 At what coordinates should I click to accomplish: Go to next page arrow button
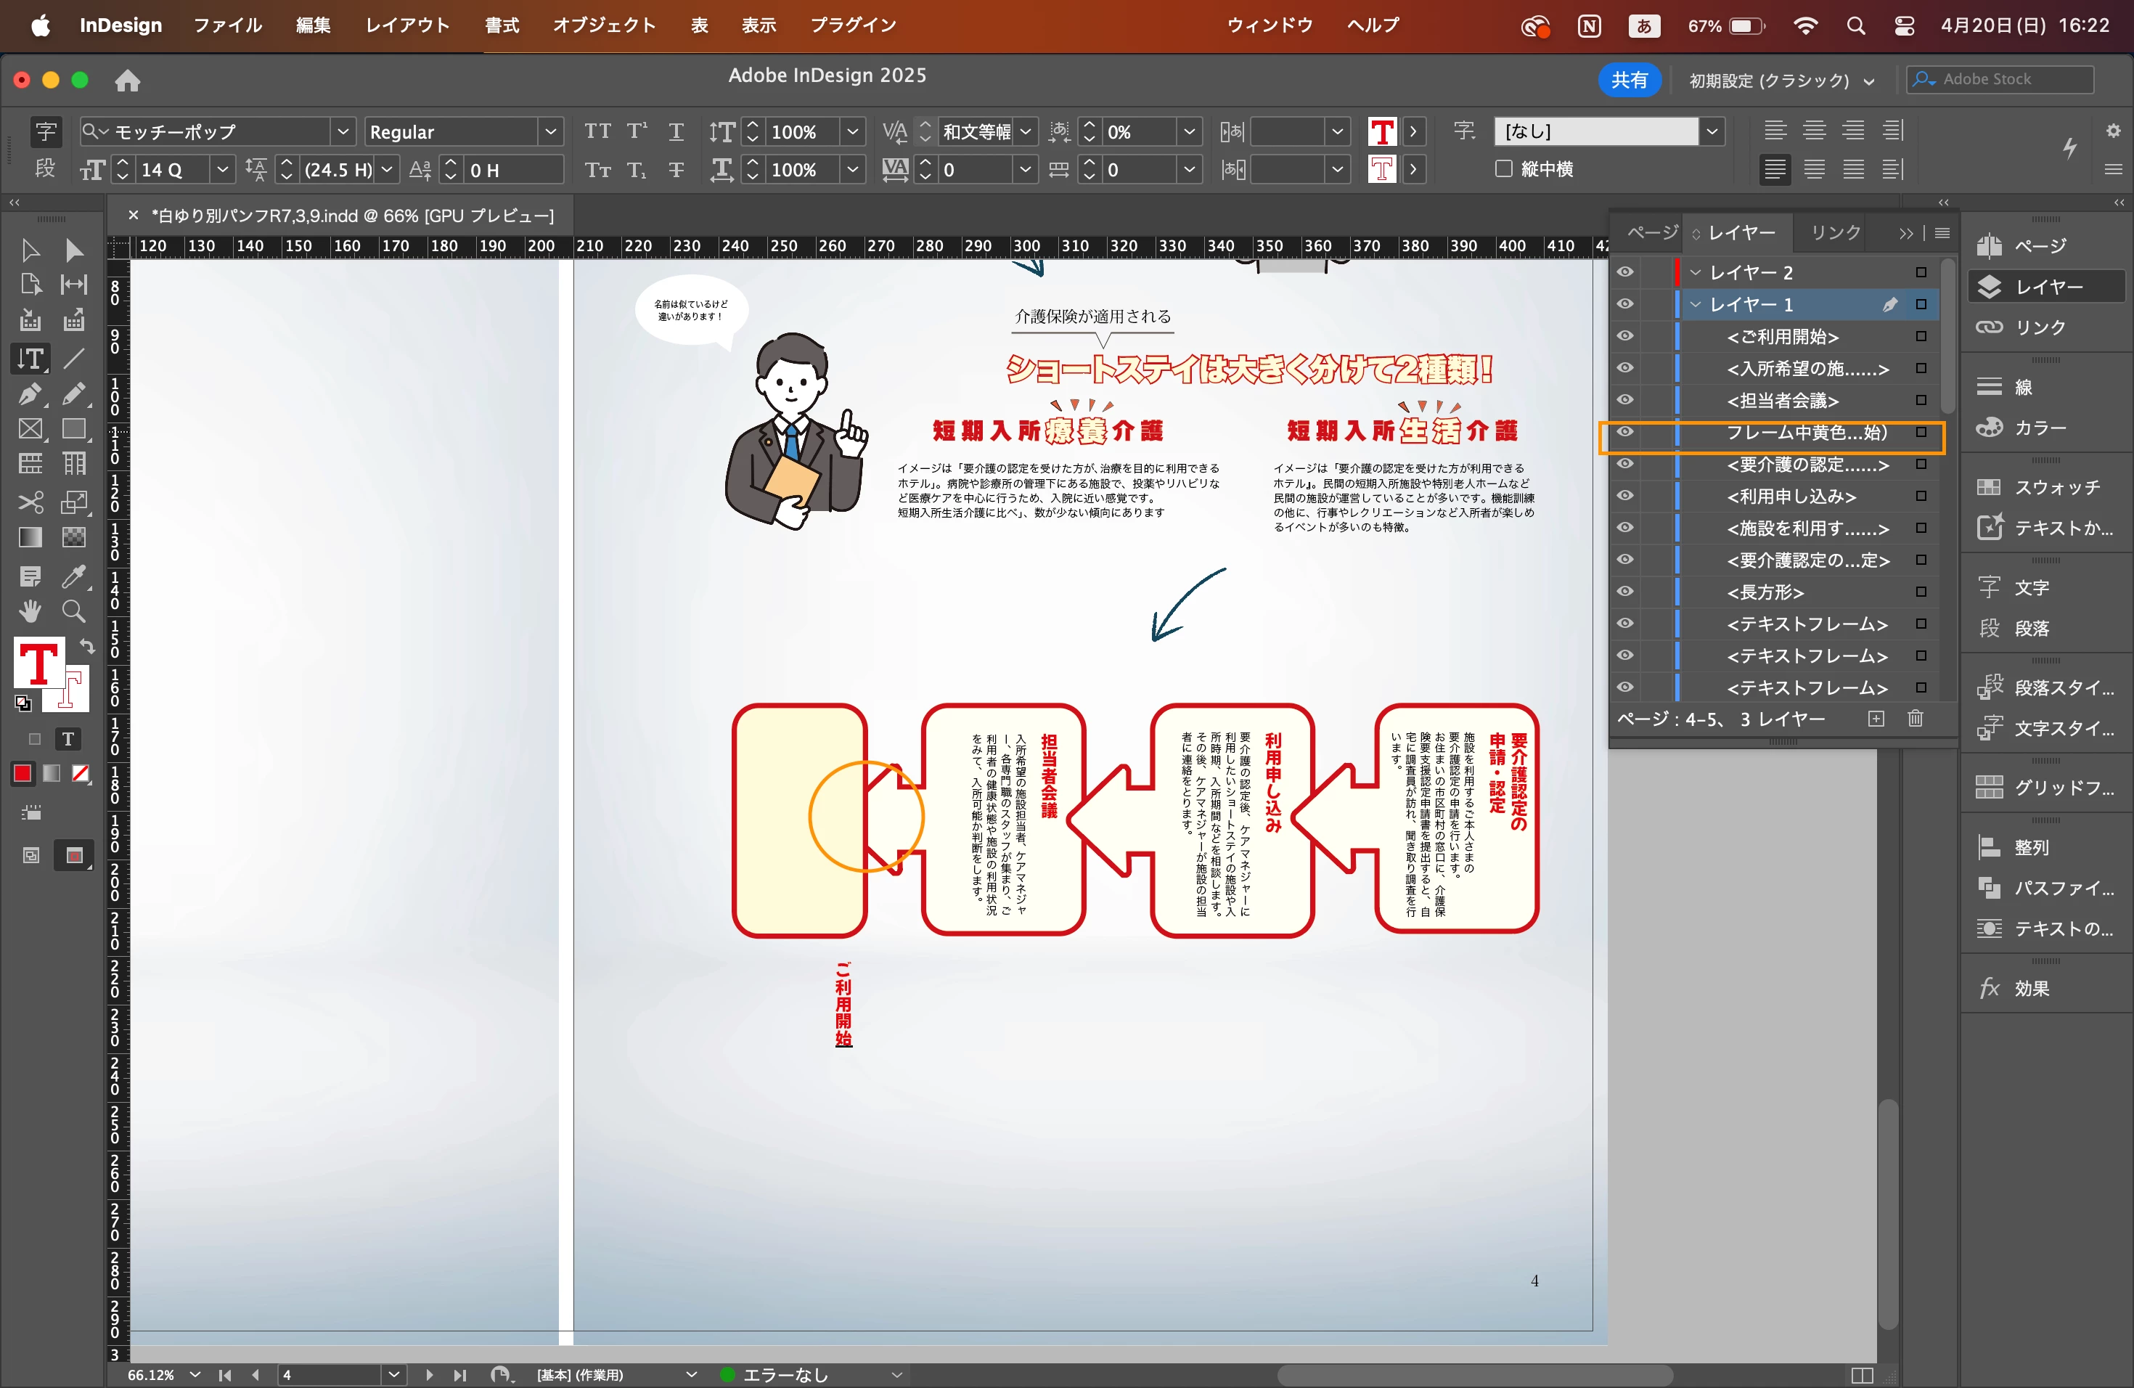430,1374
